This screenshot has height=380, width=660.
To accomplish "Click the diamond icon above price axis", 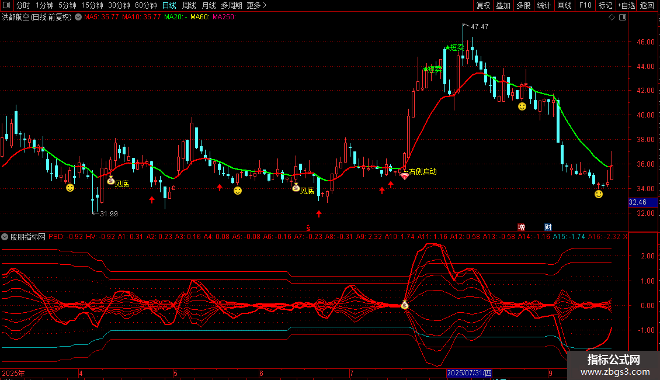I will click(x=612, y=18).
